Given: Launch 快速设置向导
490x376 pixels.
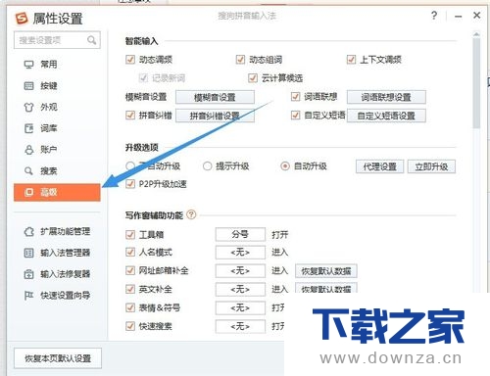Looking at the screenshot, I should pyautogui.click(x=57, y=296).
